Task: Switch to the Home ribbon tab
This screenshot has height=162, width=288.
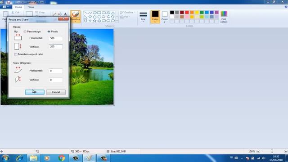Action: point(18,7)
